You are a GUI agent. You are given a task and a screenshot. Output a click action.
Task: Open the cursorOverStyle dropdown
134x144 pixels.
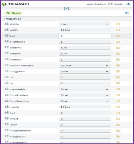pyautogui.click(x=85, y=65)
